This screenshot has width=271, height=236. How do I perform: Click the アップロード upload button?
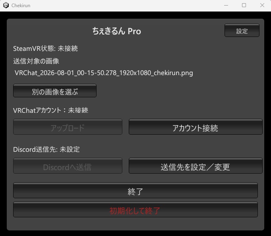pos(68,127)
